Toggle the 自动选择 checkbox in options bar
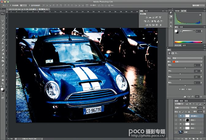 click(10, 6)
